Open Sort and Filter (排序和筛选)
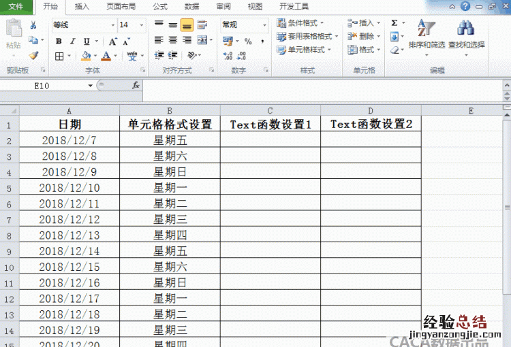The width and height of the screenshot is (511, 347). (x=427, y=35)
